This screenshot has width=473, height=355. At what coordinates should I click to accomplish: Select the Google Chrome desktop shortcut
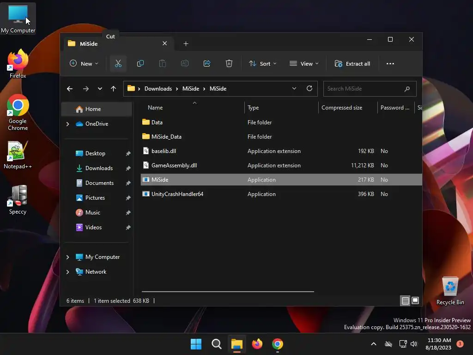(x=18, y=112)
